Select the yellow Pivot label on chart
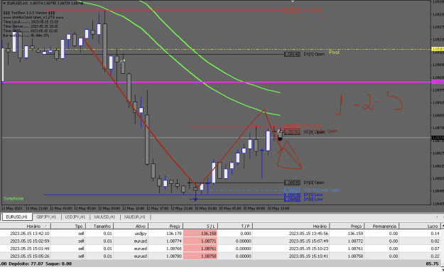This screenshot has width=444, height=272. point(334,53)
